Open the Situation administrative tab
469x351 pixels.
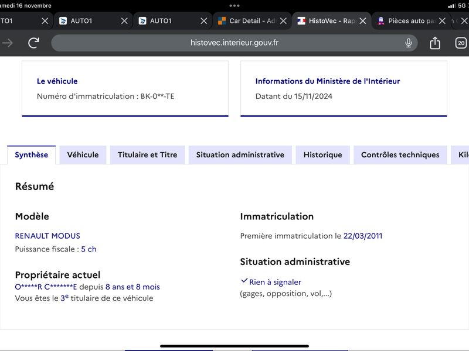point(240,155)
